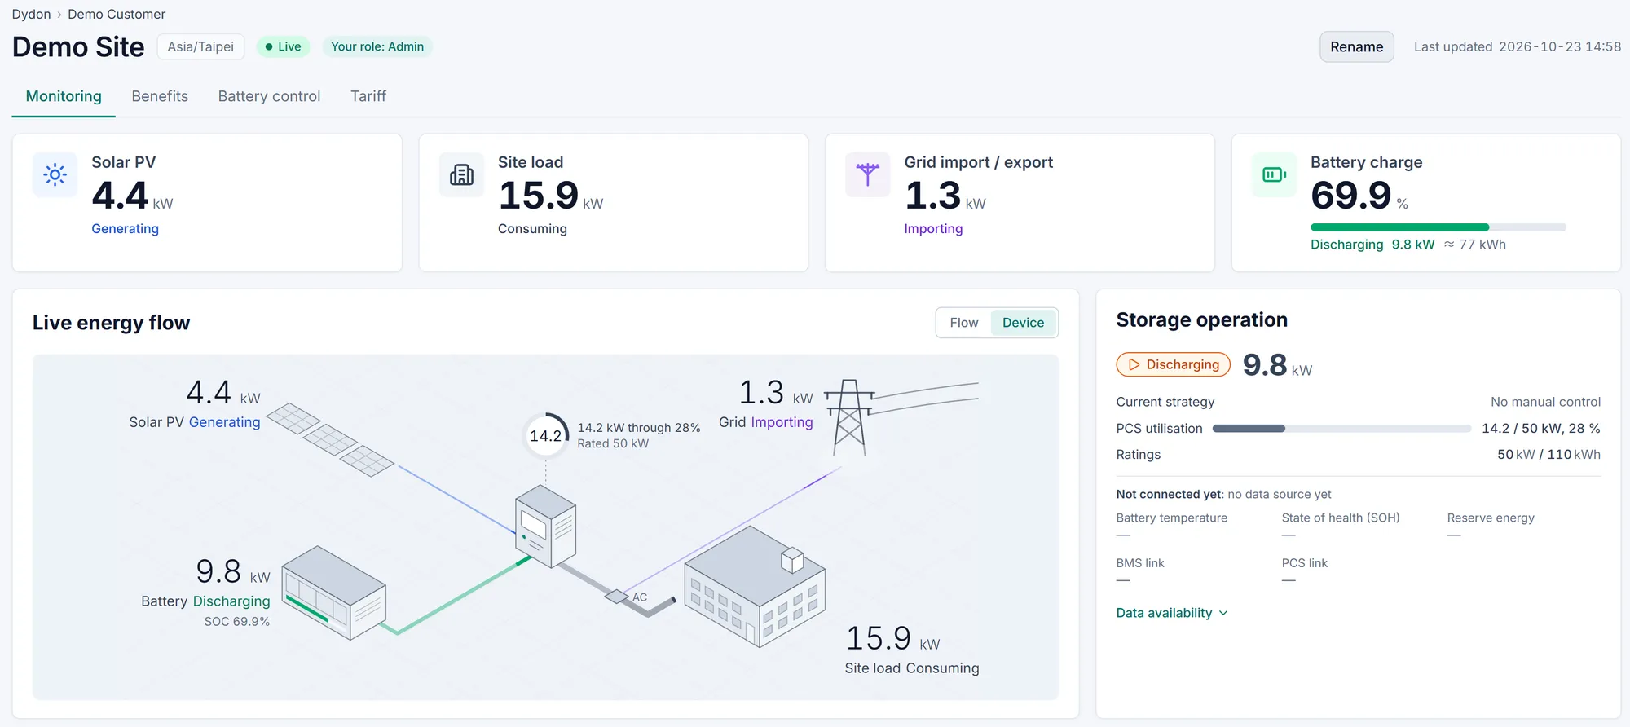Click the AC junction box in flow diagram
The height and width of the screenshot is (727, 1630).
coord(617,597)
